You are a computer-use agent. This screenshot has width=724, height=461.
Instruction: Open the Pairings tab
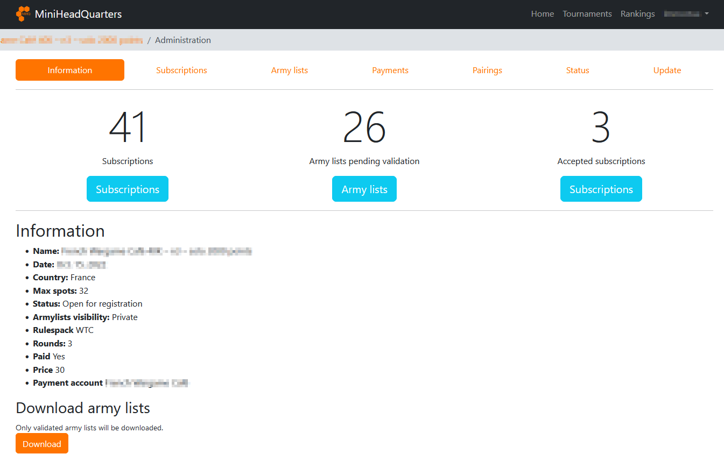[x=487, y=70]
